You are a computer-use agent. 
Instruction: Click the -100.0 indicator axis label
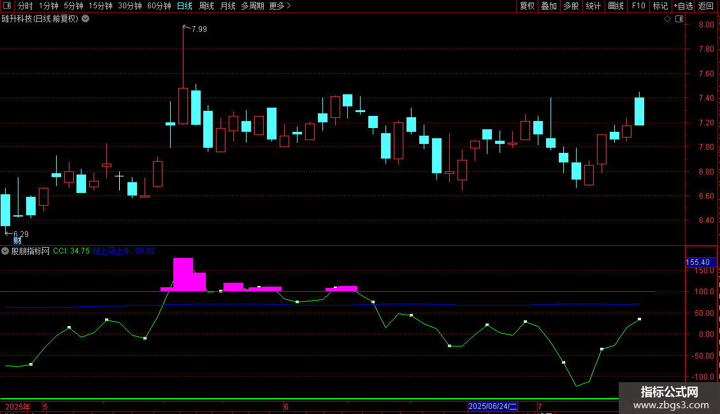[704, 377]
